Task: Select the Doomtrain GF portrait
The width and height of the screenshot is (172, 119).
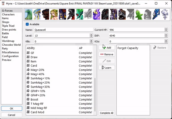Action: 122,14
